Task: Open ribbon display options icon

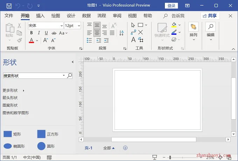Action: coord(187,6)
